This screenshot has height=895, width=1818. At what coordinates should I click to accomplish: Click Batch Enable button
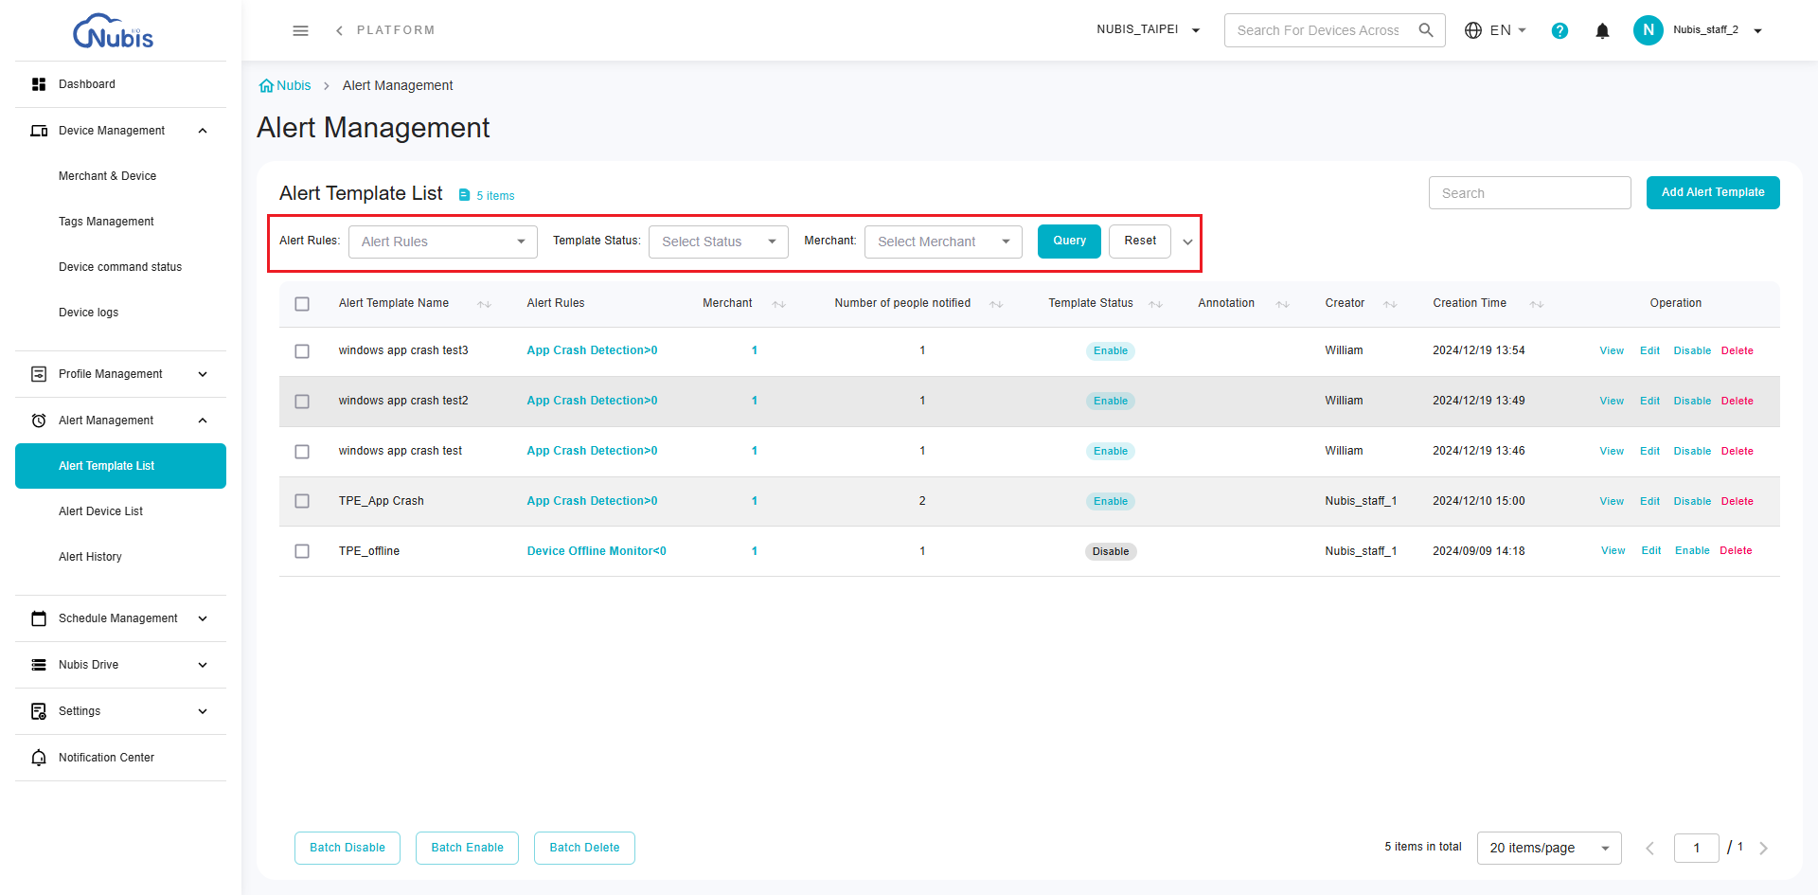tap(467, 848)
